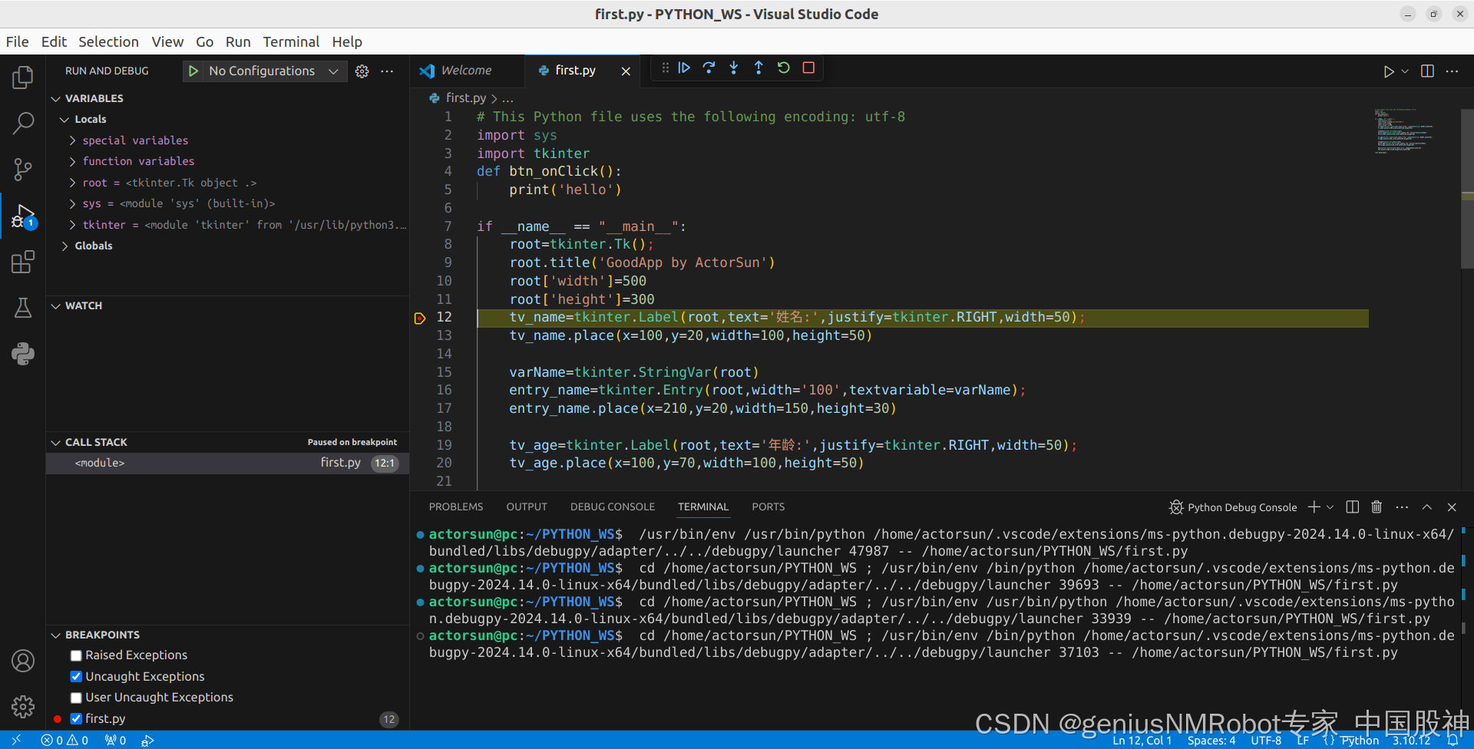The width and height of the screenshot is (1474, 749).
Task: Open the No Configurations dropdown
Action: click(332, 71)
